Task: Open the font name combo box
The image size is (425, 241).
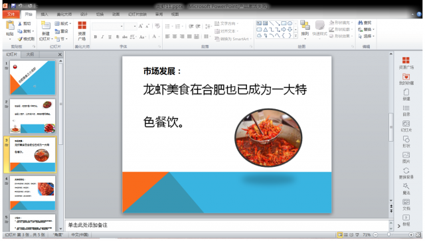Action: click(108, 26)
